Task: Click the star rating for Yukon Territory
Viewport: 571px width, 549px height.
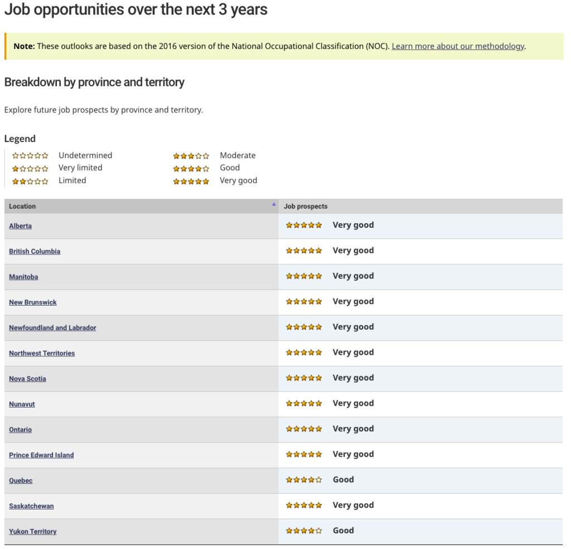Action: coord(304,531)
